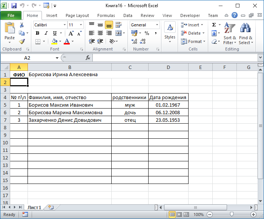Click Increase Decimal icon

pos(134,41)
